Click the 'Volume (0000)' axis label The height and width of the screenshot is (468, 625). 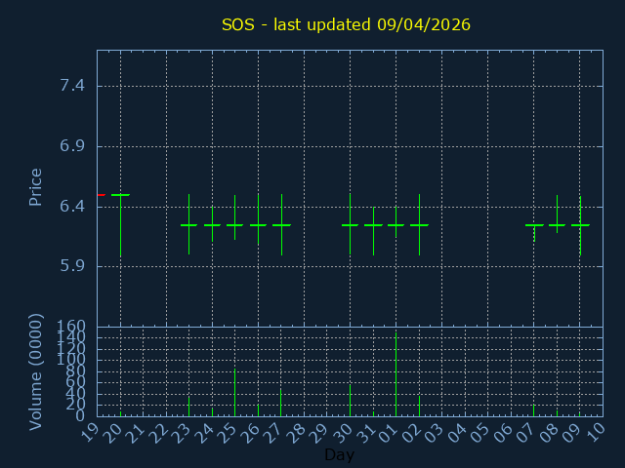pyautogui.click(x=36, y=371)
